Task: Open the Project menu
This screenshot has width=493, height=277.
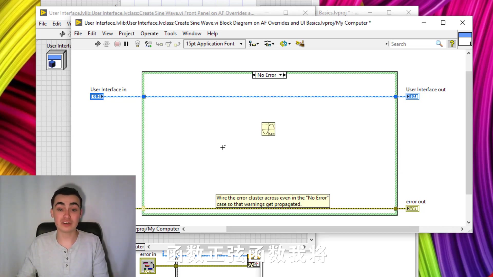Action: coord(127,33)
